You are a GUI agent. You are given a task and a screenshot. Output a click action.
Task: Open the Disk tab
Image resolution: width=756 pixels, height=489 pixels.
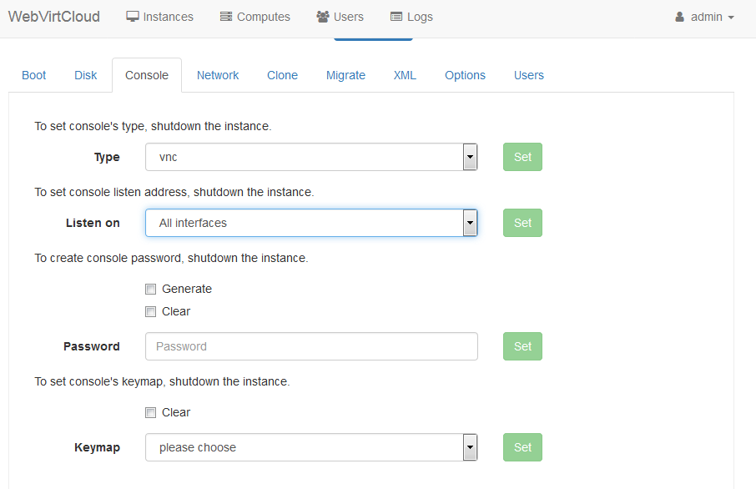click(86, 75)
